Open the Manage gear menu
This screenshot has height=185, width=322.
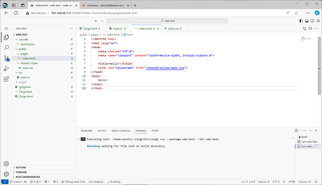(x=6, y=173)
